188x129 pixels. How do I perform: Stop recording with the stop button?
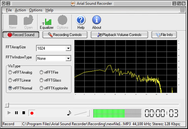tap(24, 113)
